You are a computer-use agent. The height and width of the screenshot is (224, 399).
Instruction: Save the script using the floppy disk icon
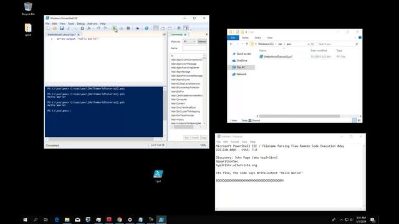point(62,28)
